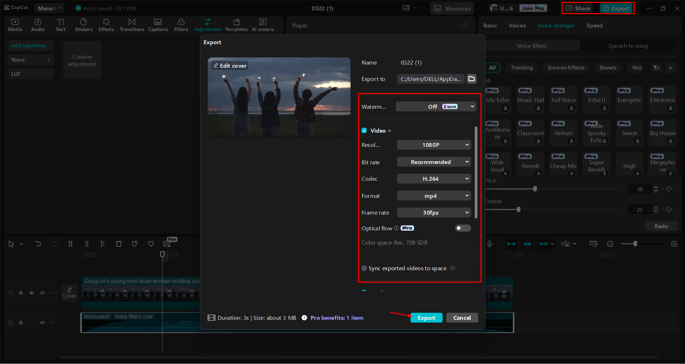Image resolution: width=685 pixels, height=364 pixels.
Task: Click the Shortcuts keyboard button
Action: (x=452, y=9)
